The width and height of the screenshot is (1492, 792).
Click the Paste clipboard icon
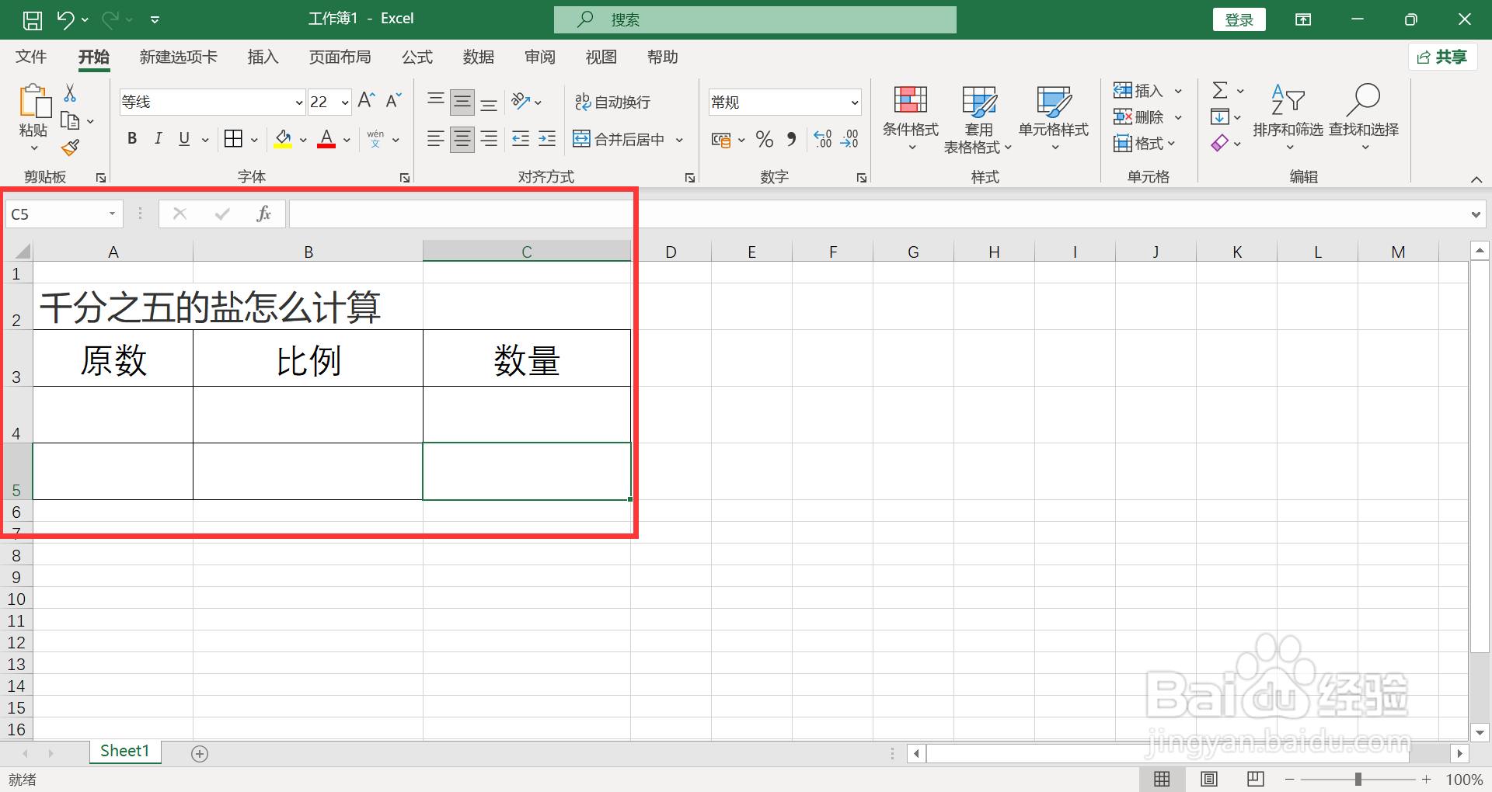click(x=34, y=102)
